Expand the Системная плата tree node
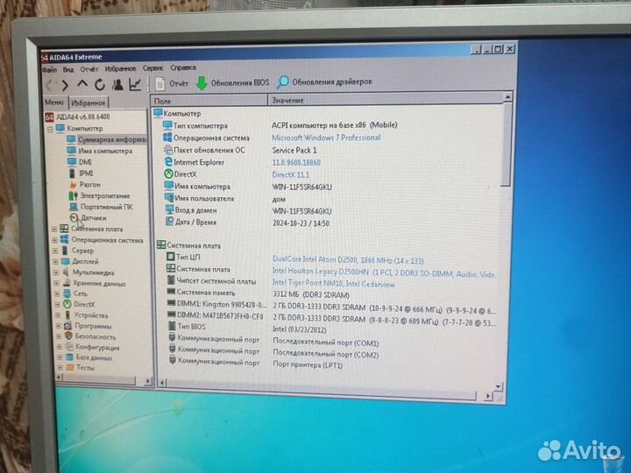This screenshot has height=473, width=631. pyautogui.click(x=55, y=229)
